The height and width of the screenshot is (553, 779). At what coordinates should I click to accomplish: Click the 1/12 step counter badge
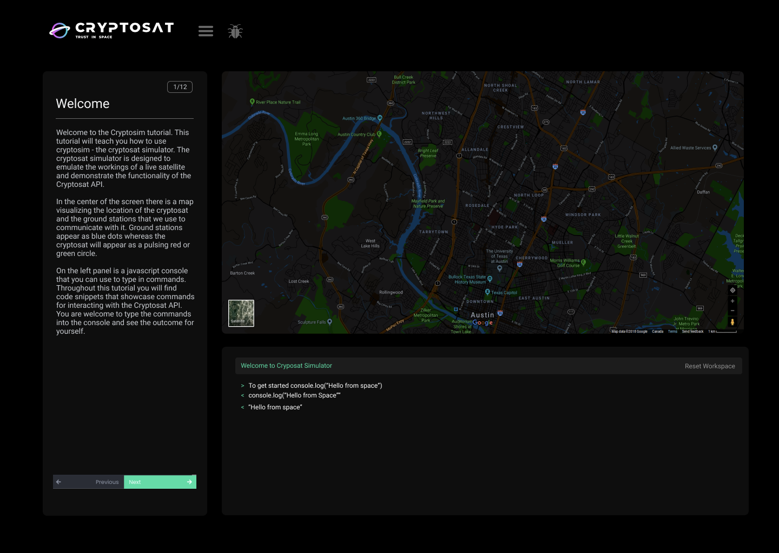[x=180, y=87]
